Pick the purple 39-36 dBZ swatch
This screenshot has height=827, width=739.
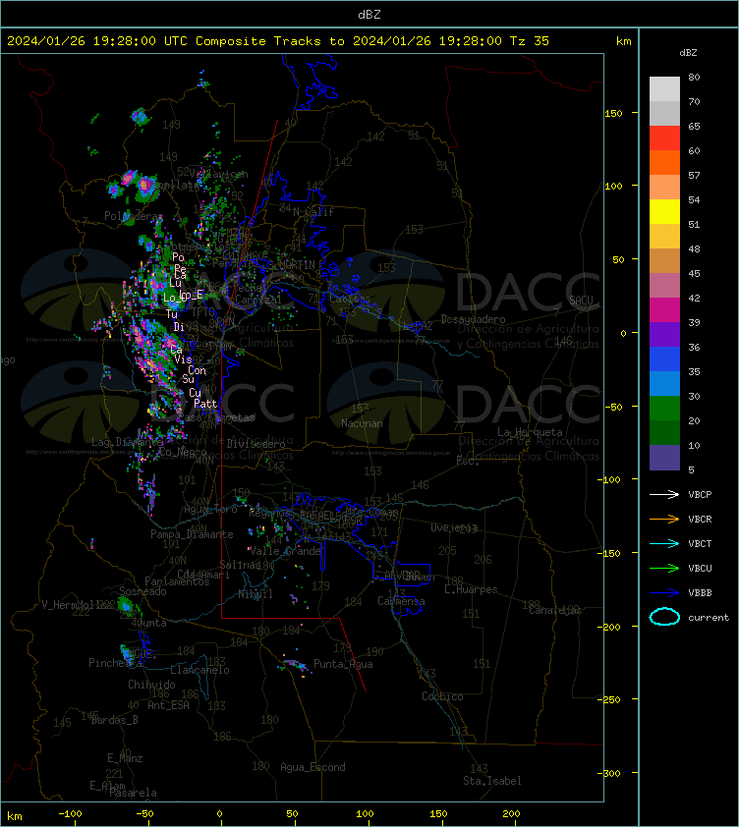[x=664, y=335]
